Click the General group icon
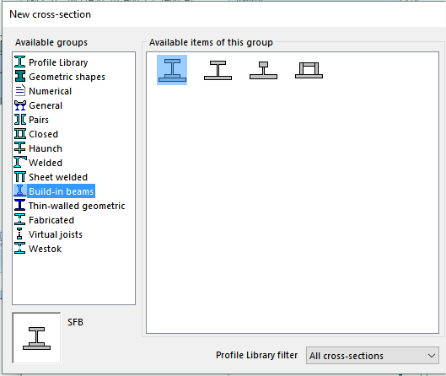Viewport: 446px width, 376px height. click(20, 105)
